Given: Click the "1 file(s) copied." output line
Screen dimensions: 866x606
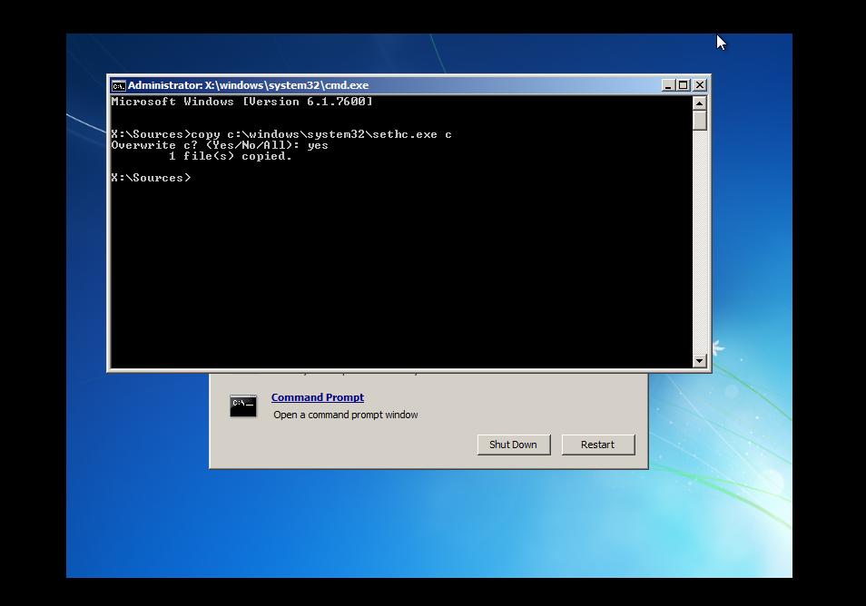Looking at the screenshot, I should click(x=230, y=156).
